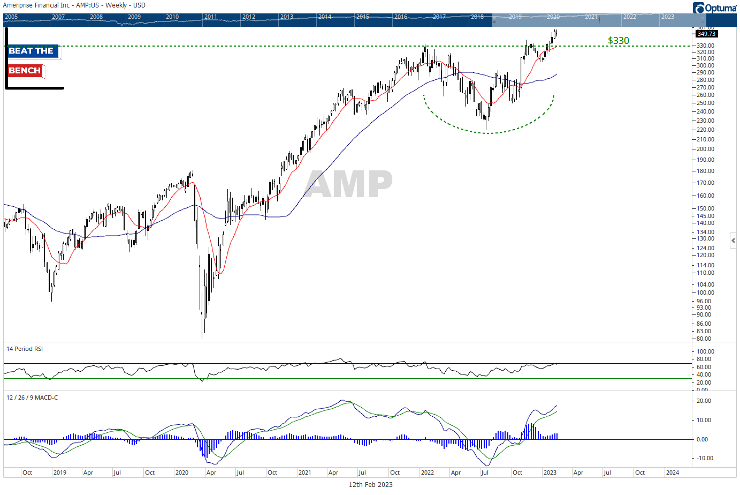
Task: Select the '12 / 26 / 9 MACD-C' indicator label
Action: [32, 397]
